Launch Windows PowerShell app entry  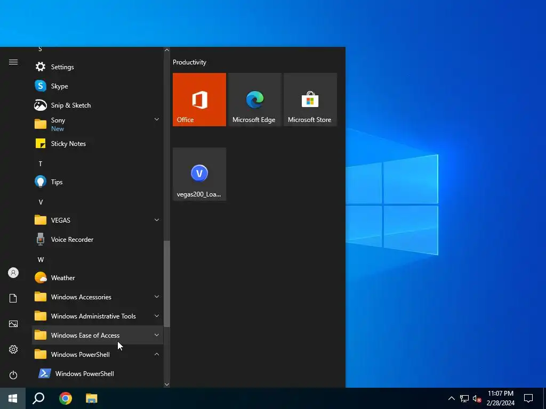tap(98, 373)
